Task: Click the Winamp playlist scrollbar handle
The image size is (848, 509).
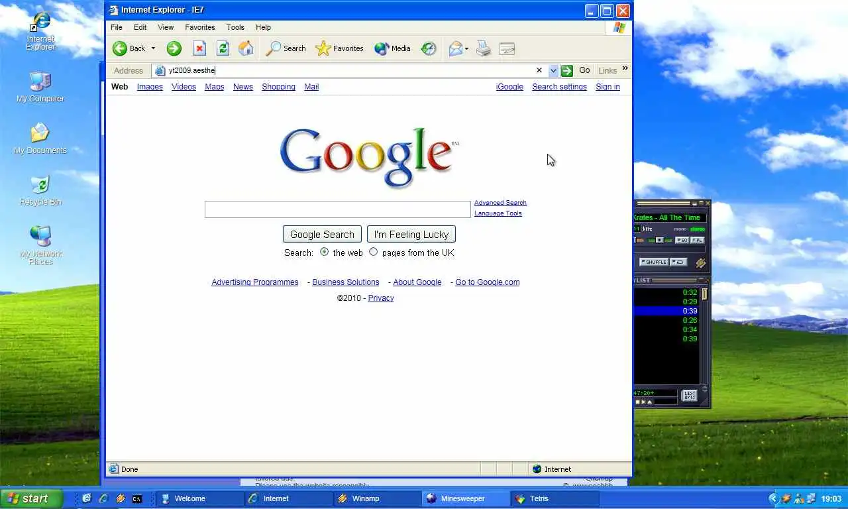Action: click(x=705, y=294)
